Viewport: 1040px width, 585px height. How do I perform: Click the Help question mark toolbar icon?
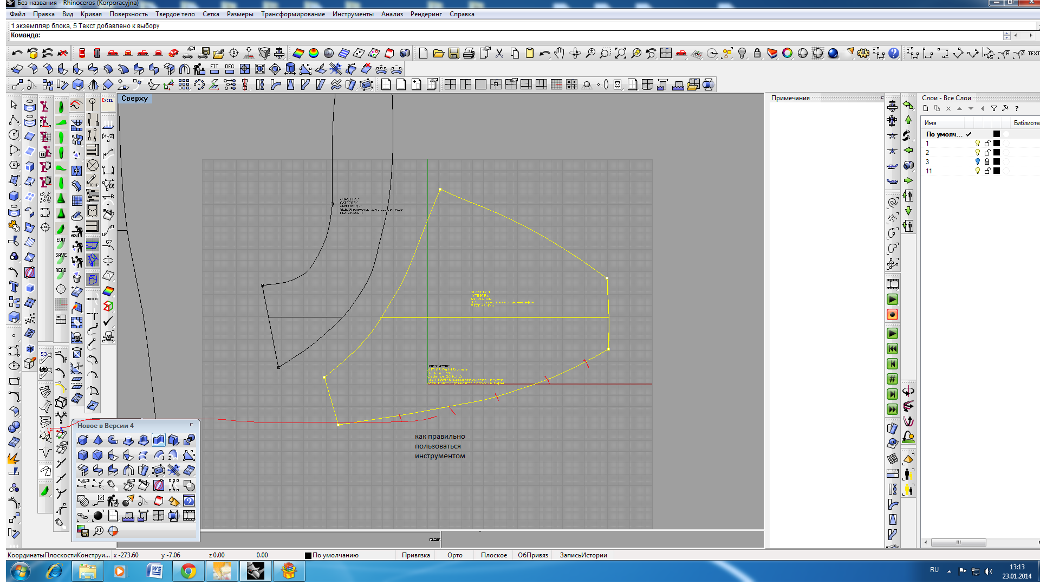coord(894,53)
